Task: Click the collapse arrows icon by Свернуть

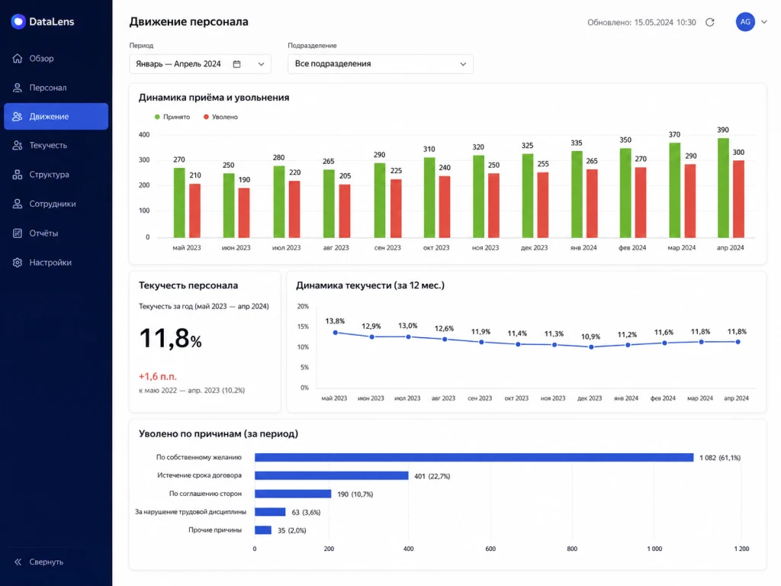Action: 18,562
